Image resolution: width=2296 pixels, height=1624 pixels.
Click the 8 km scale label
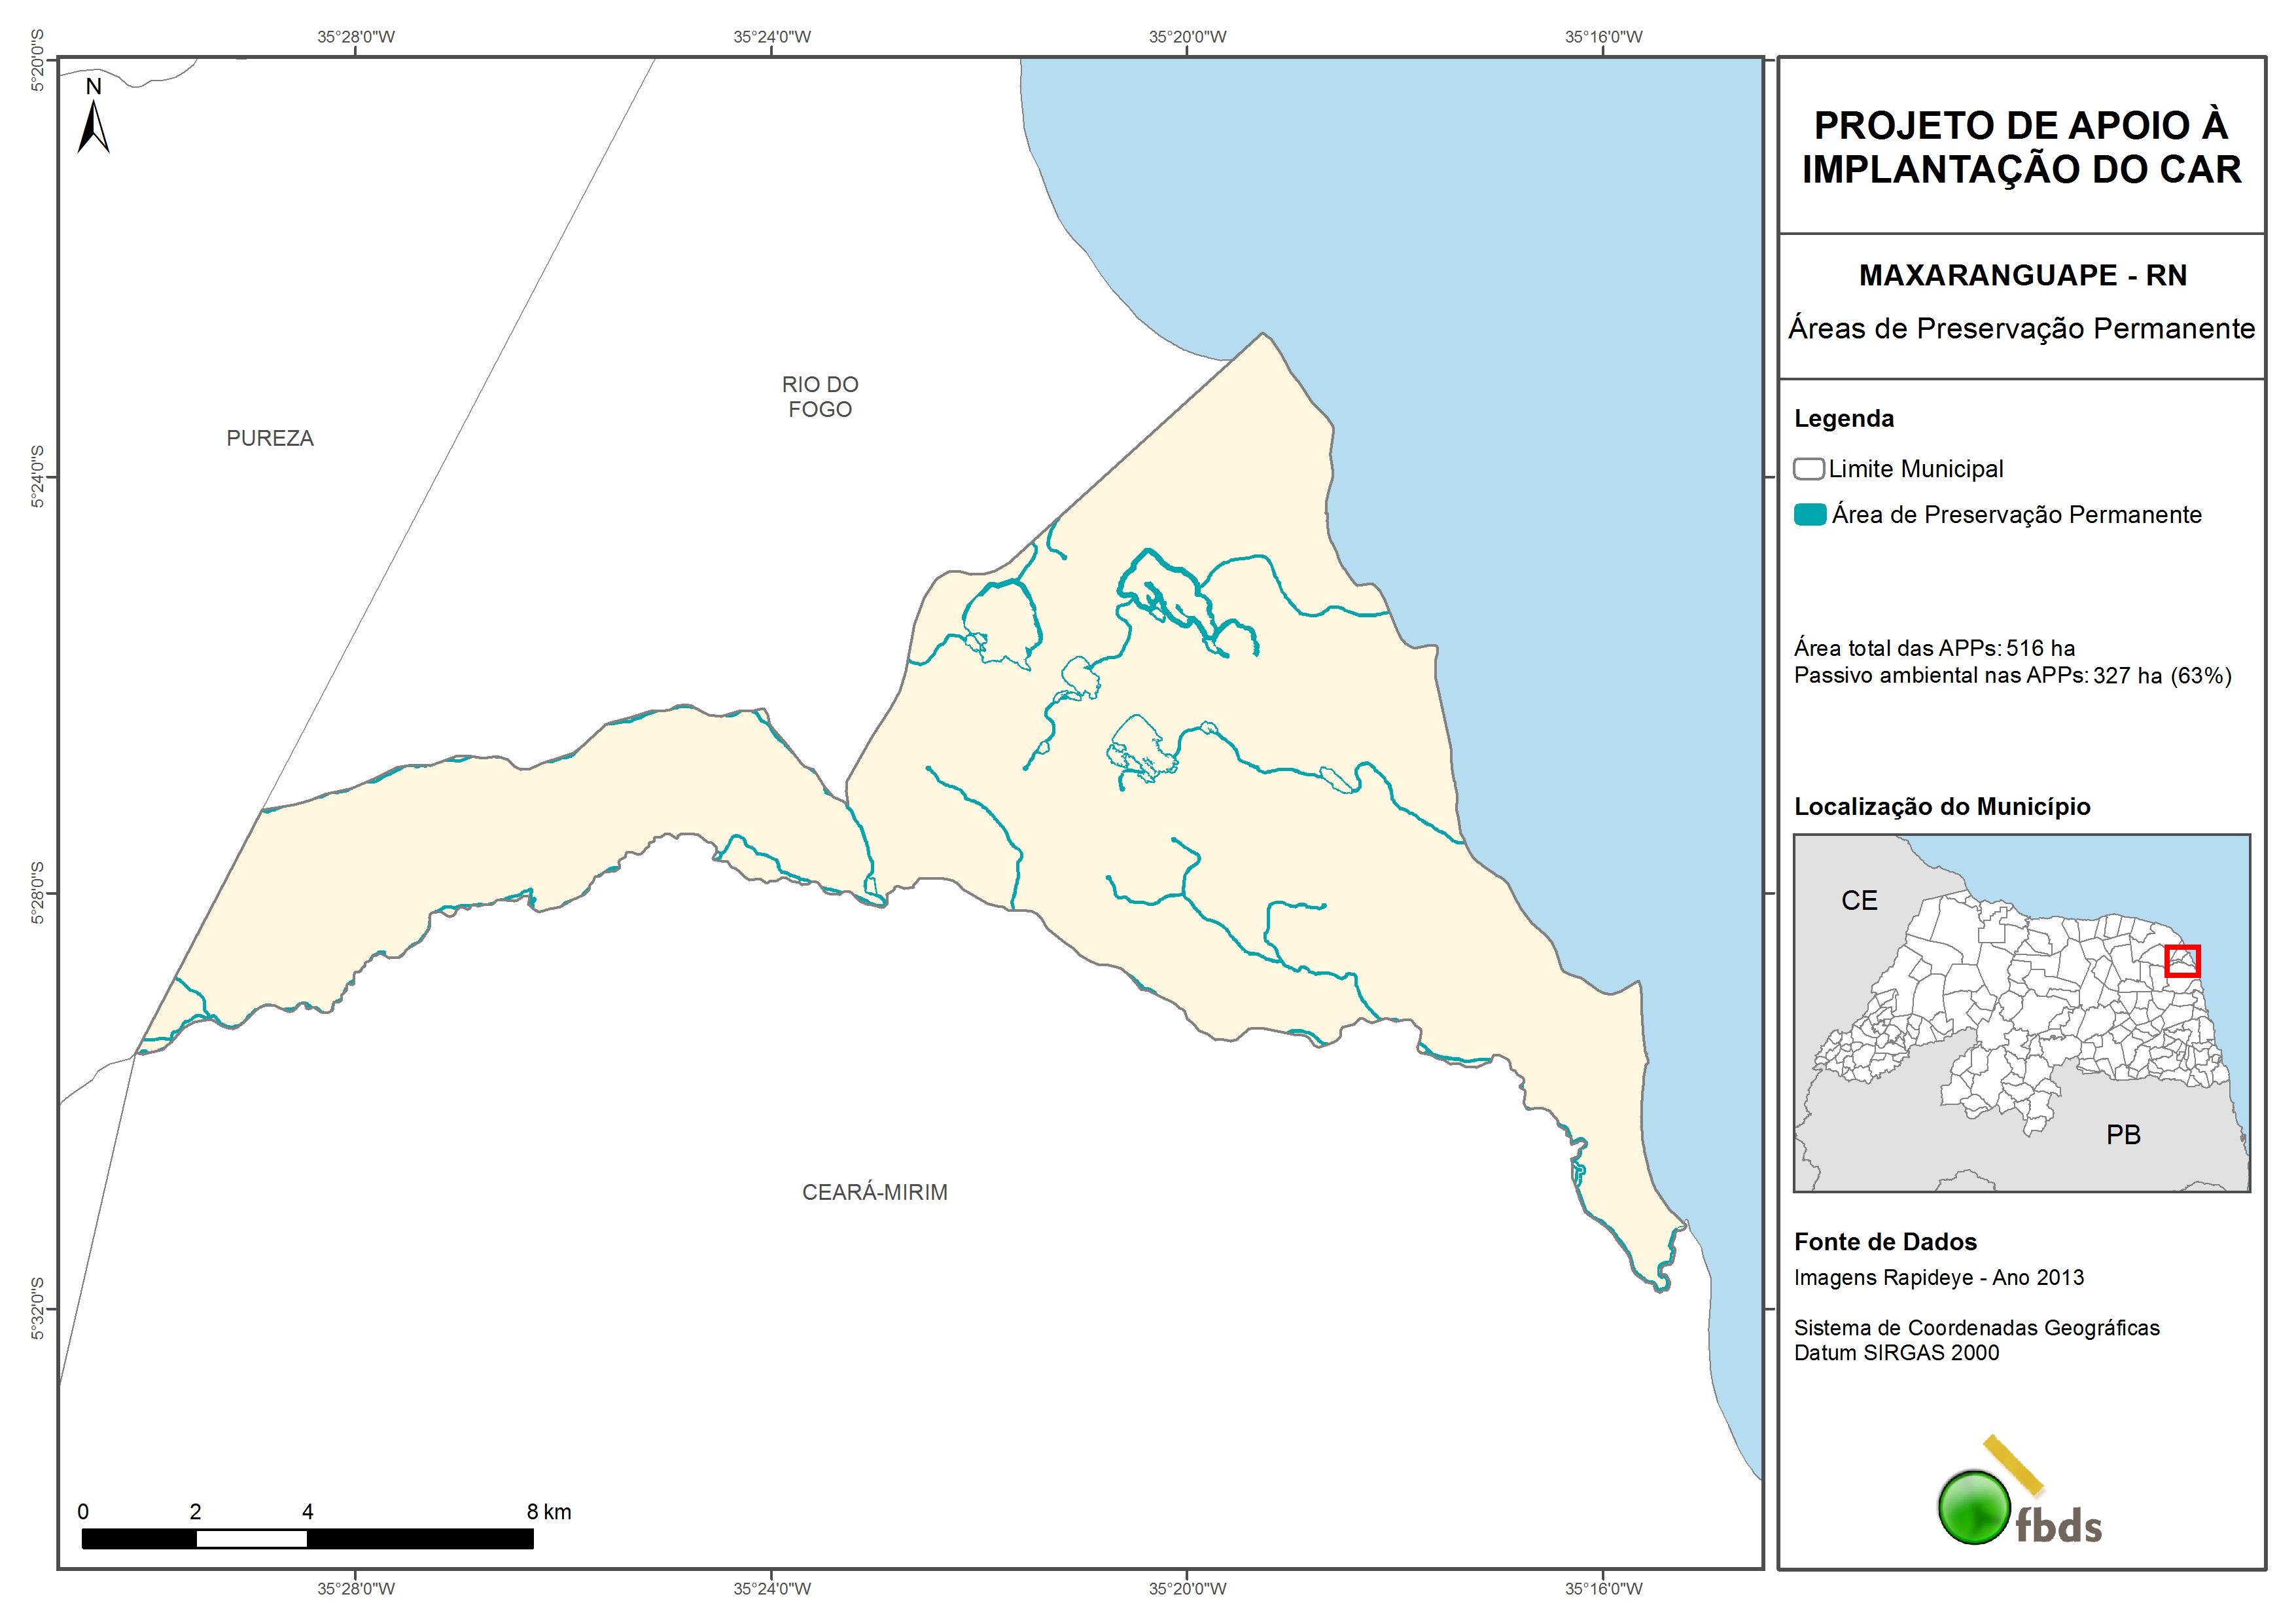pyautogui.click(x=549, y=1512)
